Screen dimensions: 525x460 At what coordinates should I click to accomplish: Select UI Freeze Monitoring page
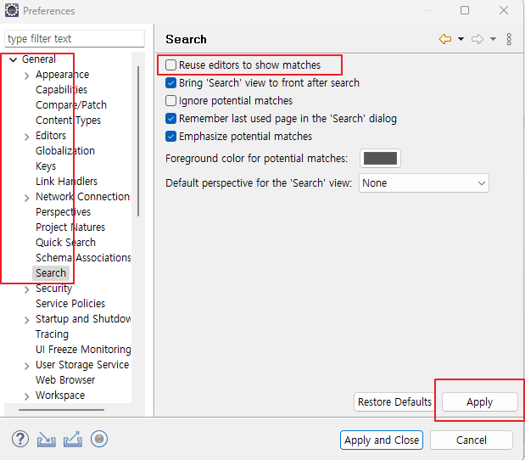[x=83, y=350]
